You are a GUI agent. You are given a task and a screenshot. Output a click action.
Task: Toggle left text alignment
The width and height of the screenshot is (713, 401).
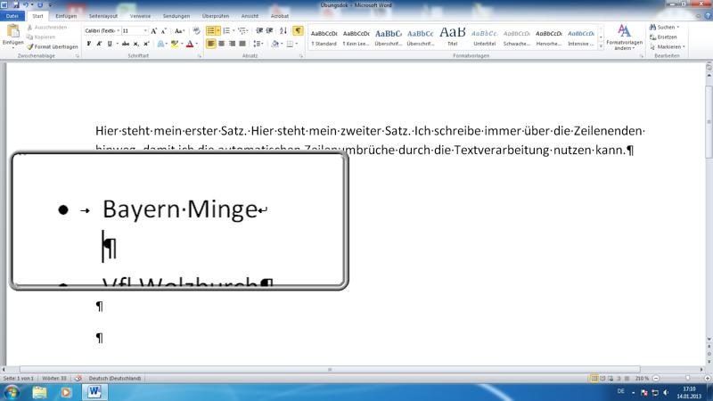pos(211,44)
